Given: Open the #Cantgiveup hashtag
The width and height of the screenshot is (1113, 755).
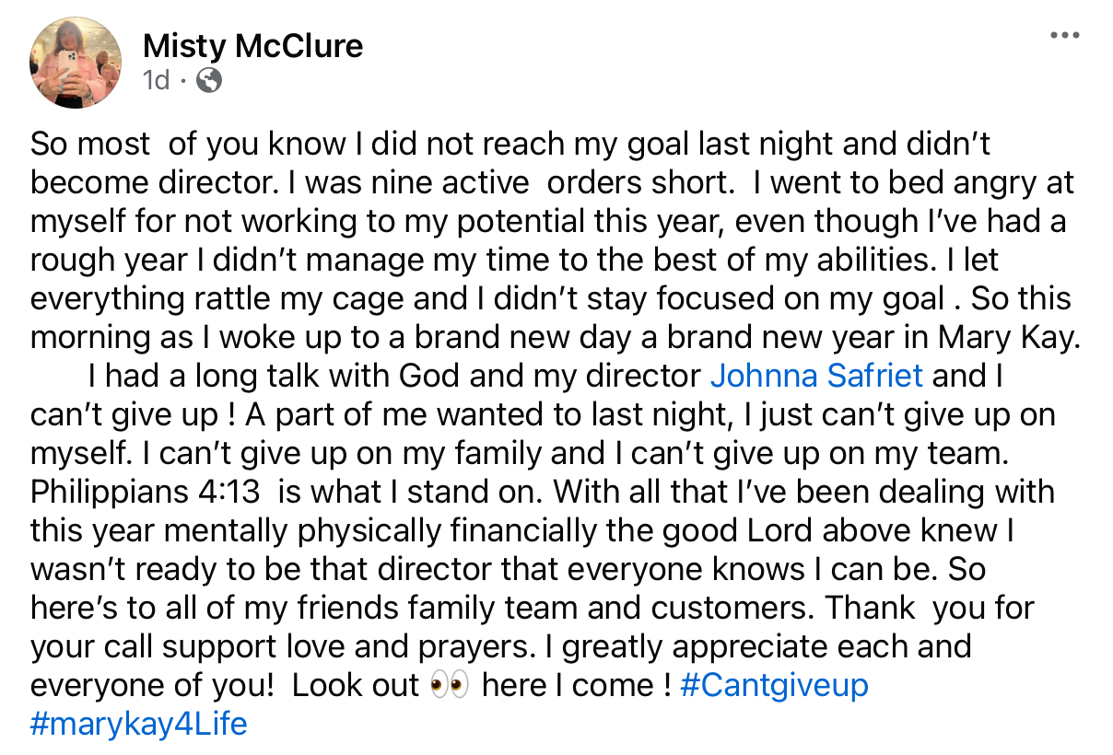Looking at the screenshot, I should point(774,685).
